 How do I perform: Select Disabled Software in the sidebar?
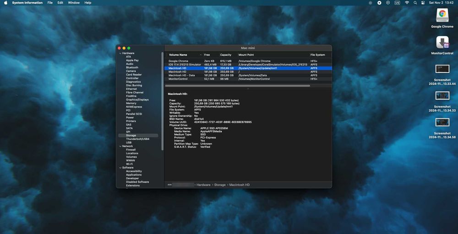coord(137,182)
